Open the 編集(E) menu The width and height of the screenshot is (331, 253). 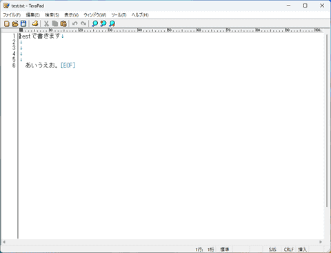pos(33,15)
